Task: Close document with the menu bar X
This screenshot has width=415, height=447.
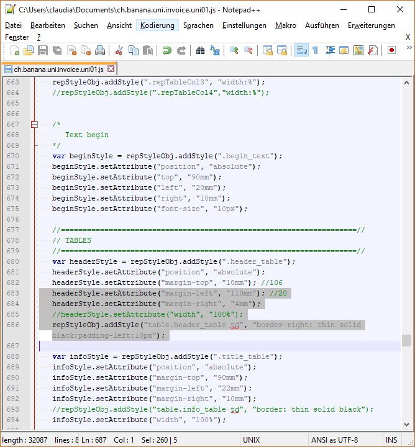Action: pyautogui.click(x=408, y=37)
